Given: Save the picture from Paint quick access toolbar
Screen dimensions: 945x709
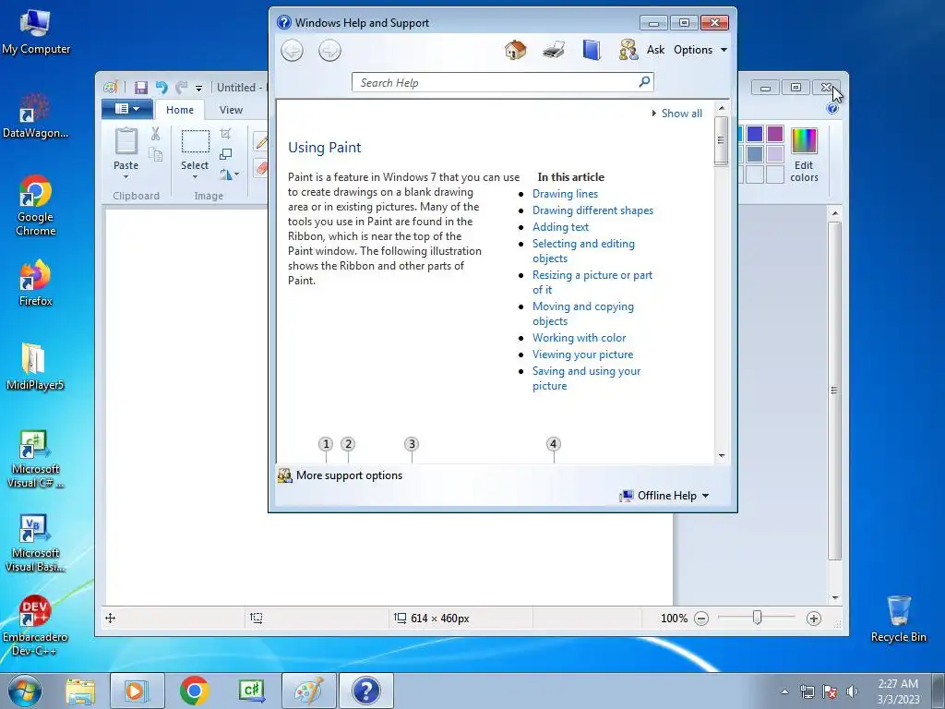Looking at the screenshot, I should click(x=141, y=88).
